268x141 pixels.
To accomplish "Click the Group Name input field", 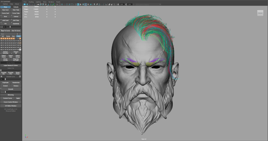I will click(11, 63).
